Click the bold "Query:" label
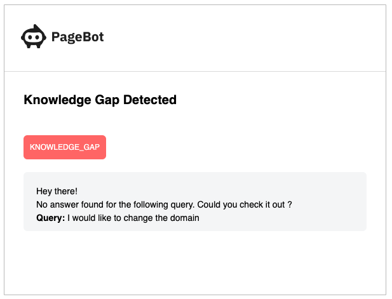This screenshot has height=299, width=392. pos(51,218)
